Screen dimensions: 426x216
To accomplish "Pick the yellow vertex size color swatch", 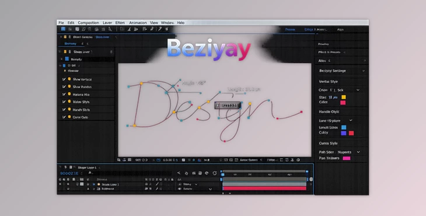I will pos(344,97).
